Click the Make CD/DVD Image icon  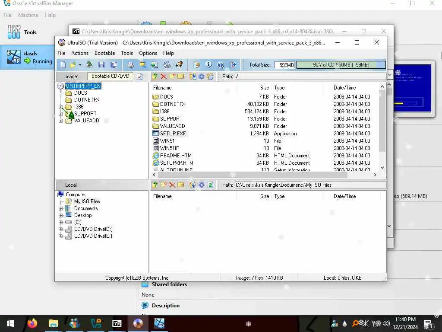click(131, 65)
